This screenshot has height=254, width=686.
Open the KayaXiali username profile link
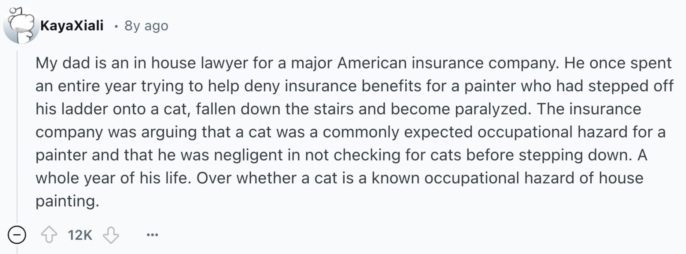(72, 26)
